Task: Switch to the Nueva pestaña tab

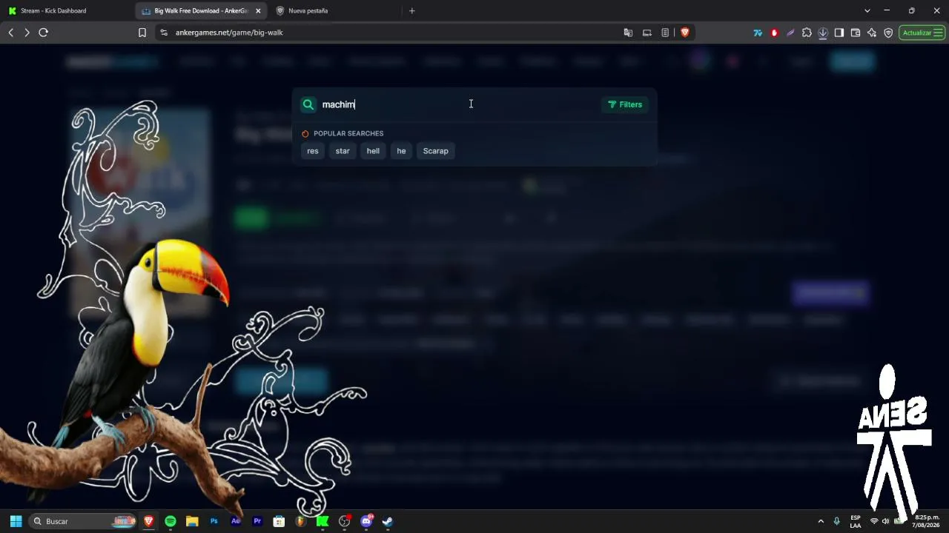Action: [x=334, y=10]
